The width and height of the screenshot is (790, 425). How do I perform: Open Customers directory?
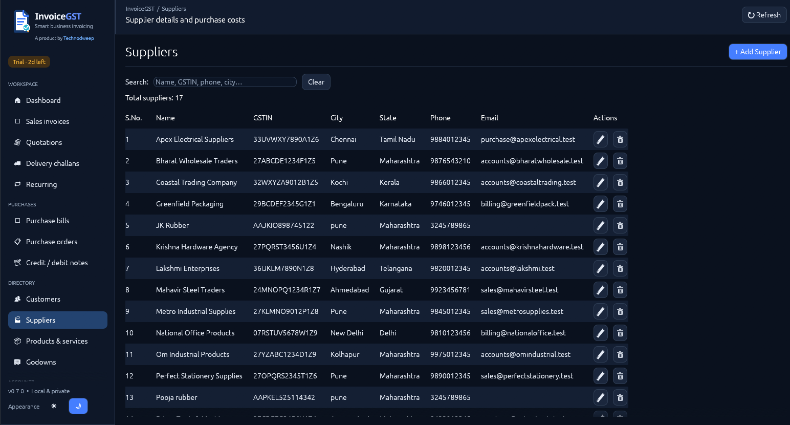58,299
